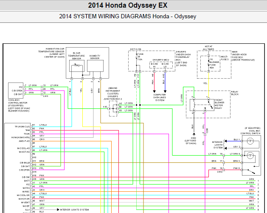The width and height of the screenshot is (267, 213).
Task: Click the M-HOT-AS pin label
Action: [24, 152]
